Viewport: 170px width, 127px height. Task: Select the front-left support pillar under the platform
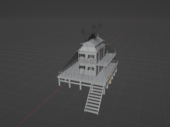click(59, 82)
